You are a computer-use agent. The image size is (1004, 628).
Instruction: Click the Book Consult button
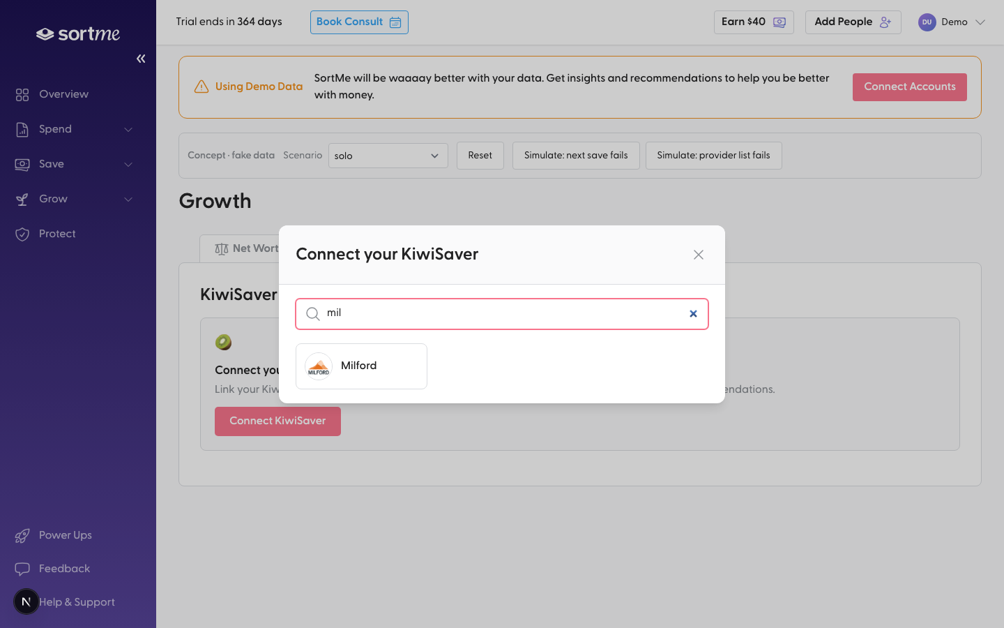click(x=359, y=22)
